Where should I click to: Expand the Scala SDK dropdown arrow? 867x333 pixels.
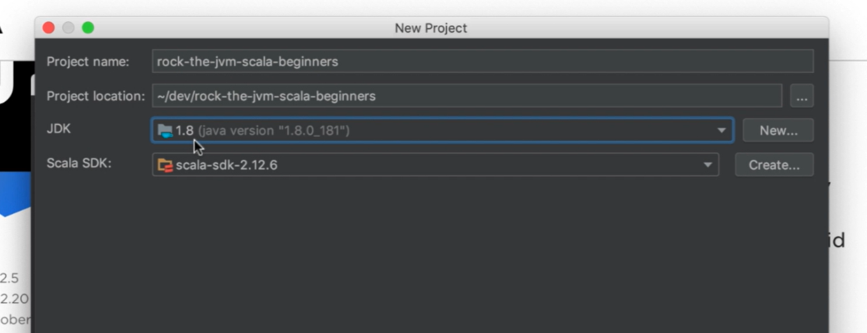tap(707, 165)
